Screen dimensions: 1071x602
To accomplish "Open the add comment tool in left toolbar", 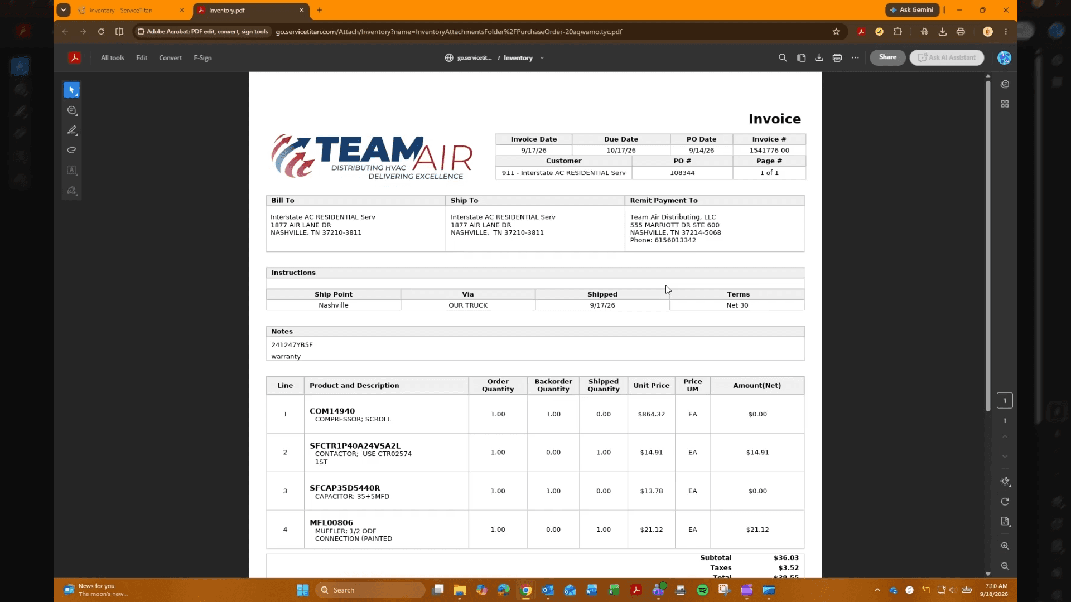I will [71, 110].
